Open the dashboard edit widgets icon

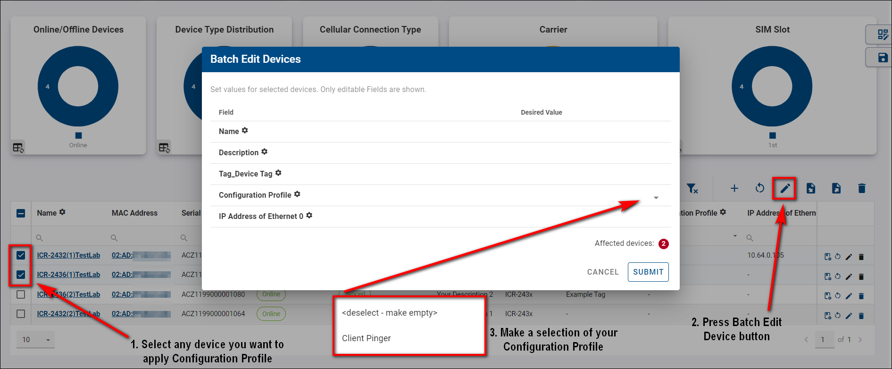point(883,34)
